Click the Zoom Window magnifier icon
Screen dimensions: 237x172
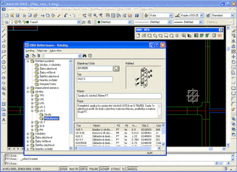(x=95, y=15)
